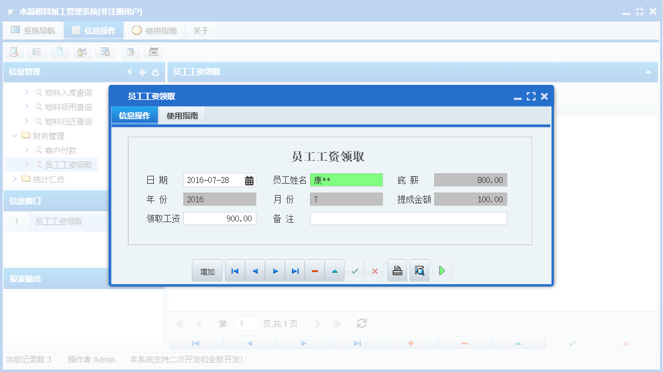Click the print icon in the dialog
This screenshot has width=663, height=372.
click(397, 270)
